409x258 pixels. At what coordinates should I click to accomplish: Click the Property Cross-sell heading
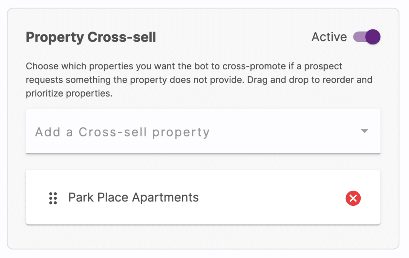[x=91, y=37]
